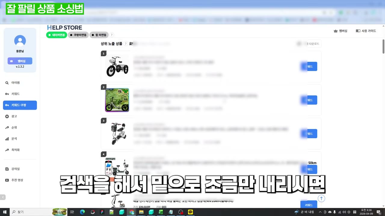Image resolution: width=385 pixels, height=216 pixels.
Task: Click the user profile avatar icon
Action: (20, 41)
